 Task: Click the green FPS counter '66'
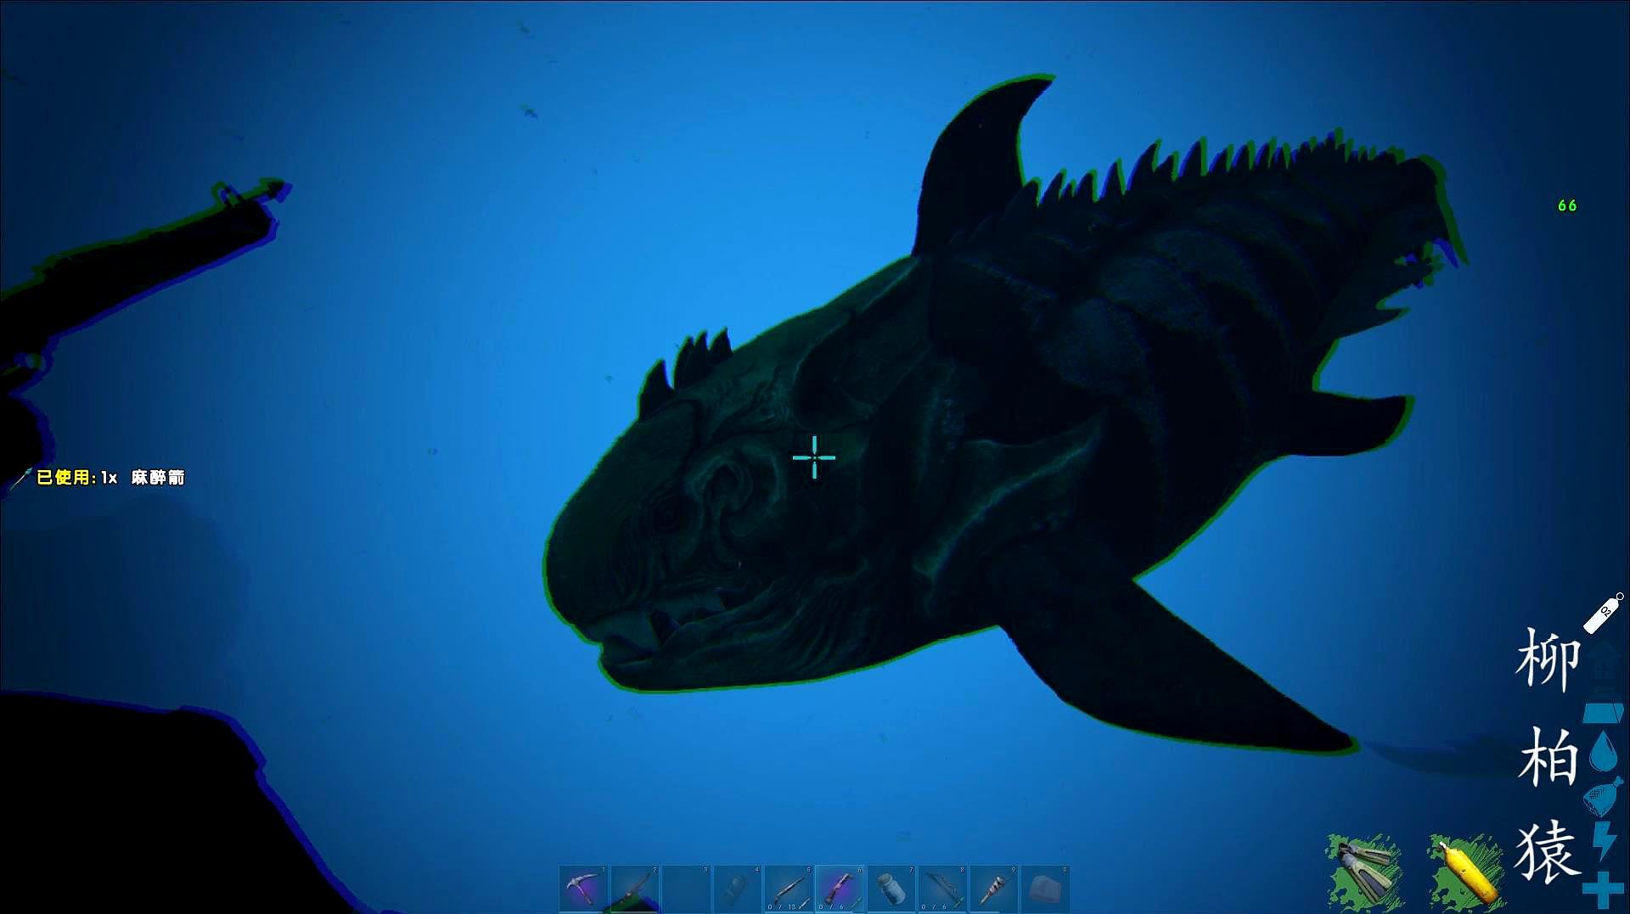(x=1567, y=205)
